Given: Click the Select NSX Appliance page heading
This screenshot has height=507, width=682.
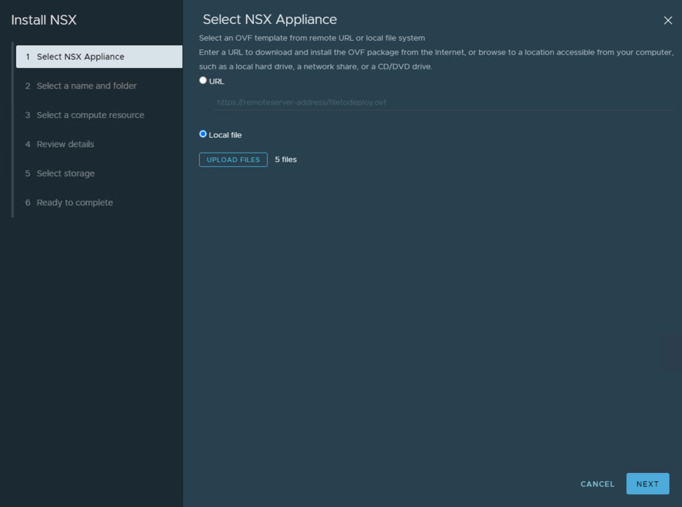Looking at the screenshot, I should [269, 20].
